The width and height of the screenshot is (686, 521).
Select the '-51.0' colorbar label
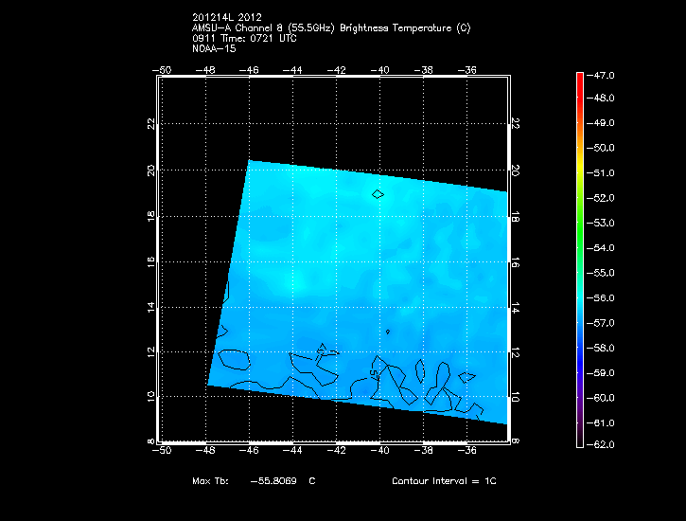[600, 172]
